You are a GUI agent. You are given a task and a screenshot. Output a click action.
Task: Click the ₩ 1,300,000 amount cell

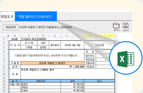coord(52,67)
